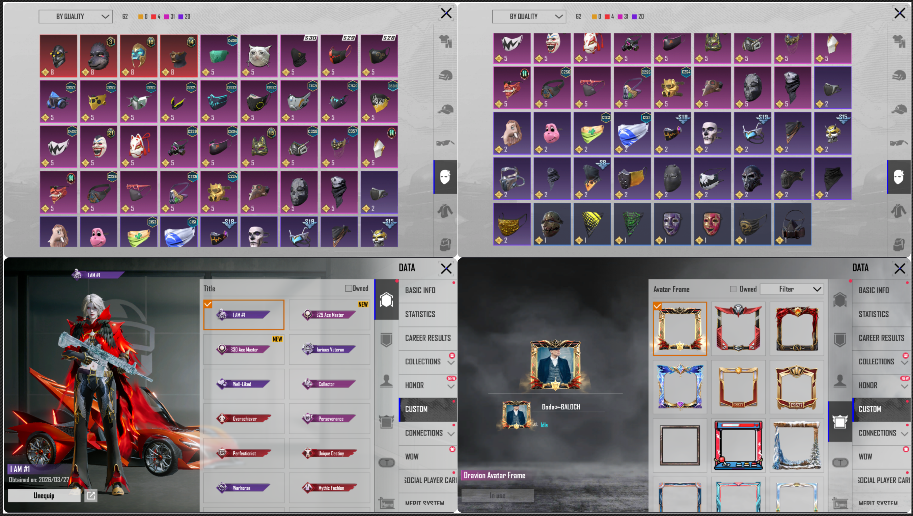Open BY QUALITY dropdown in top-left inventory
Screen dimensions: 913x516
tap(76, 17)
